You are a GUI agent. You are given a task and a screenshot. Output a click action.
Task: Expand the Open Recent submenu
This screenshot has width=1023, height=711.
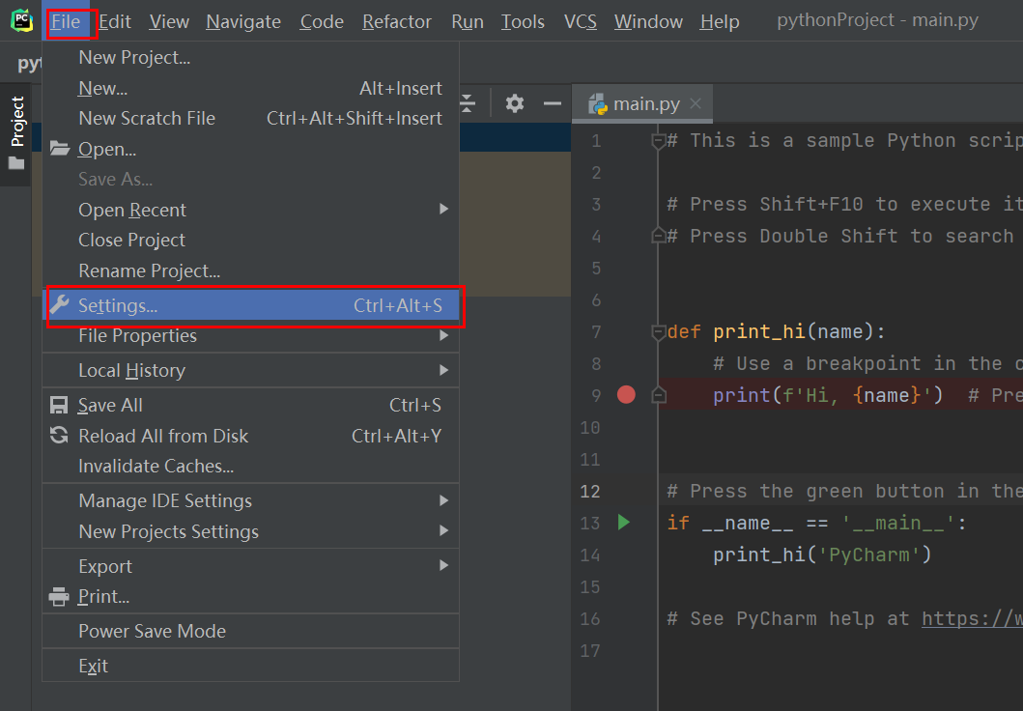(443, 210)
